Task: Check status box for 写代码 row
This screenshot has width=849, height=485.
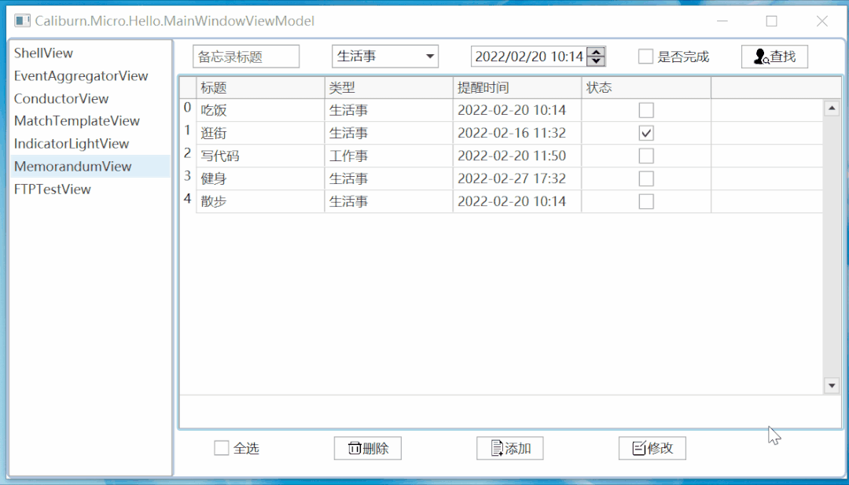Action: 646,156
